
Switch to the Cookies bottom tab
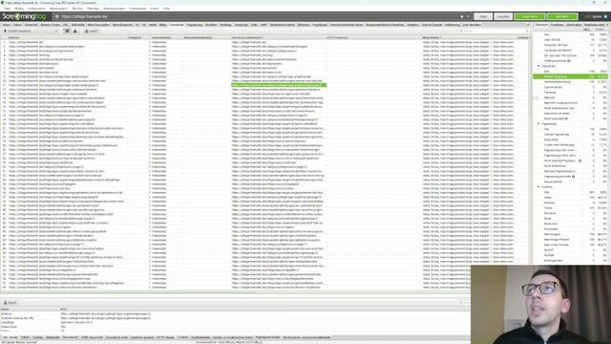point(183,337)
